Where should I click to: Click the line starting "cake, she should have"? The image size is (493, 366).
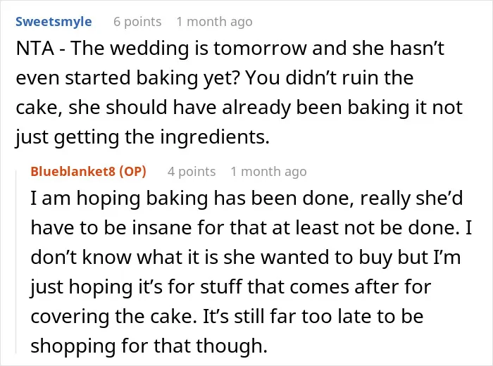tap(239, 108)
